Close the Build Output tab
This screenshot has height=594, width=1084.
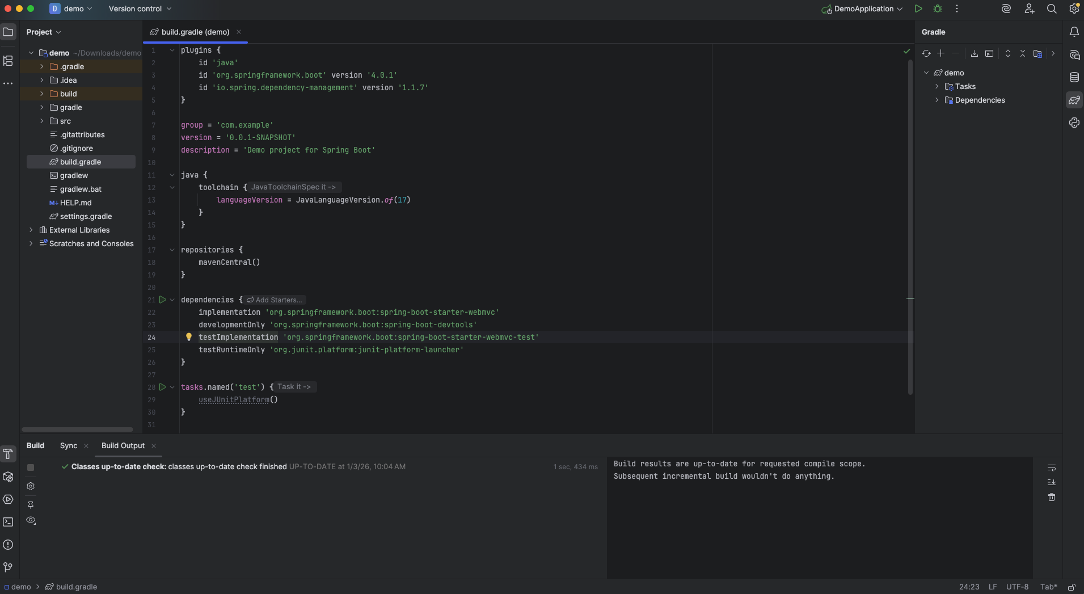[x=154, y=446]
